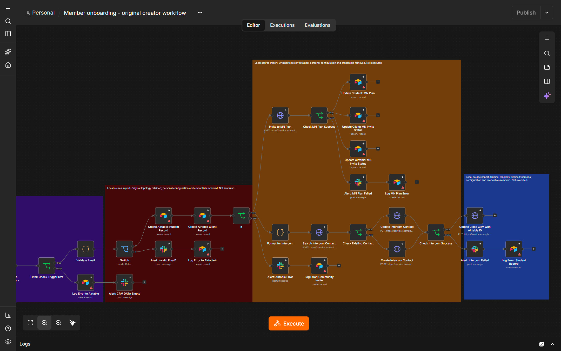
Task: Select the Switch node
Action: [x=124, y=249]
